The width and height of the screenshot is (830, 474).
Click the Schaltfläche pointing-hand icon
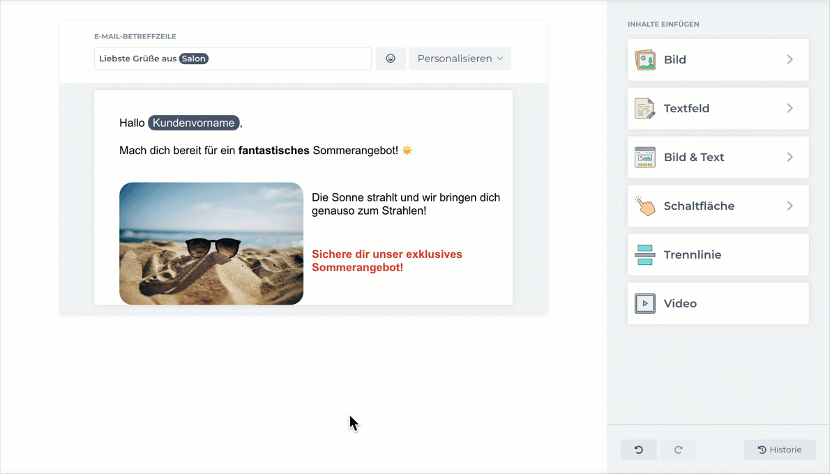click(x=644, y=206)
